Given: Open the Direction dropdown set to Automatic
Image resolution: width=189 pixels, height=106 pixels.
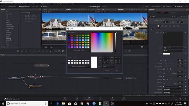Looking at the screenshot, I should point(173,90).
